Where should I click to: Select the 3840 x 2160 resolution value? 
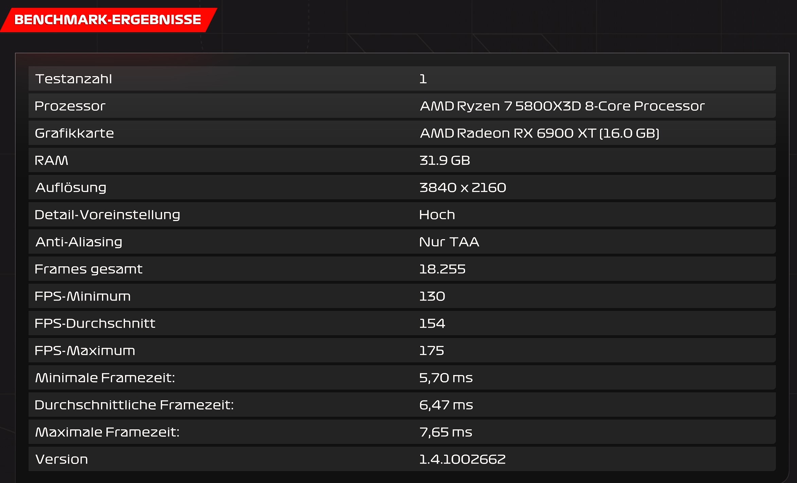pyautogui.click(x=462, y=187)
